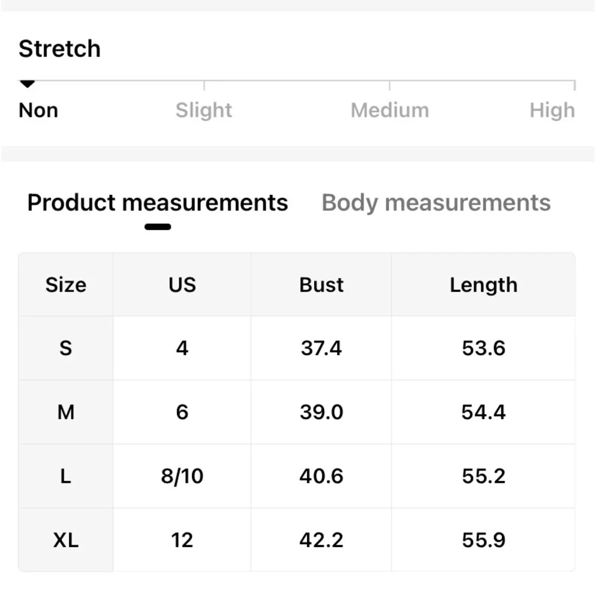Select the size XL row label

pos(66,540)
